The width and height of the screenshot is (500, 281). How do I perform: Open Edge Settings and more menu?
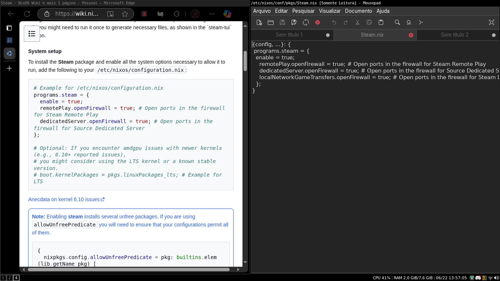212,14
